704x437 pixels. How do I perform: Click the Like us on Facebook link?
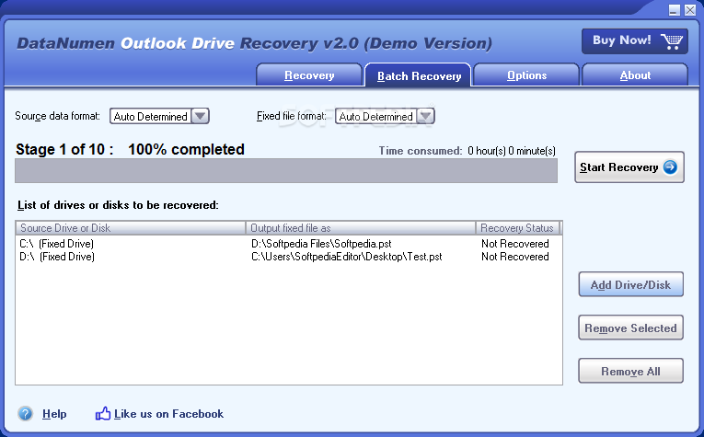tap(168, 414)
